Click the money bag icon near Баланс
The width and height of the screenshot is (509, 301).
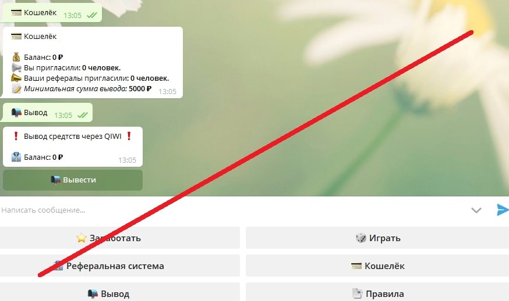pyautogui.click(x=16, y=58)
